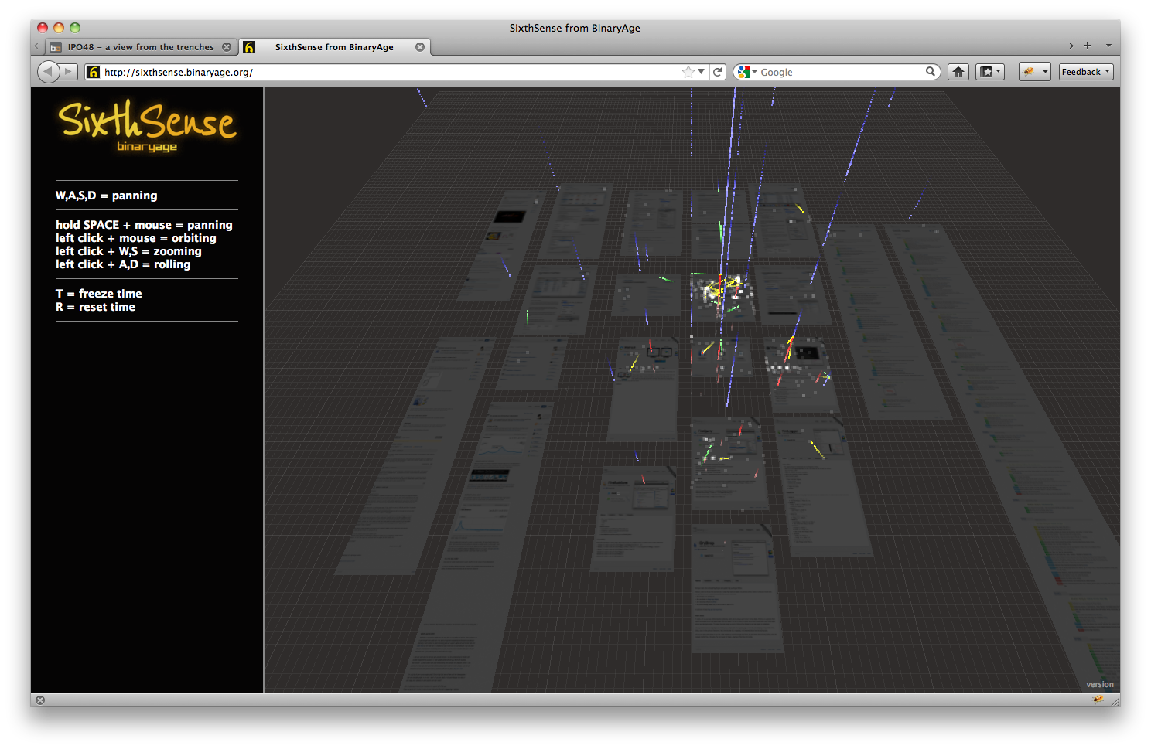Go to the browser home page

pos(958,72)
